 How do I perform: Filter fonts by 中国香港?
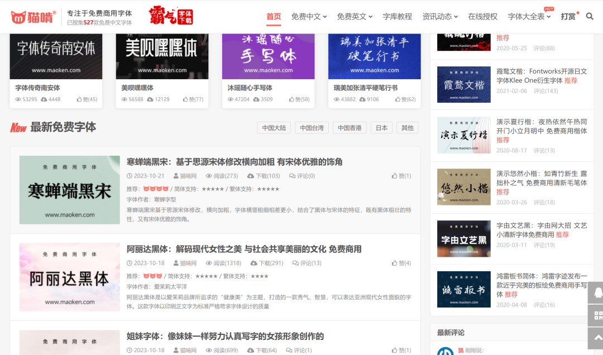(x=350, y=128)
